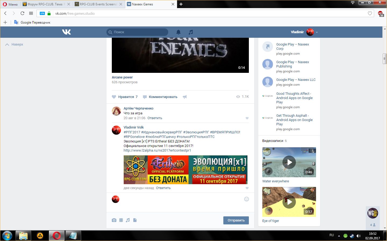Open the Эволюция x1 banner image
Screen dimensions: 387x241
[x=185, y=170]
